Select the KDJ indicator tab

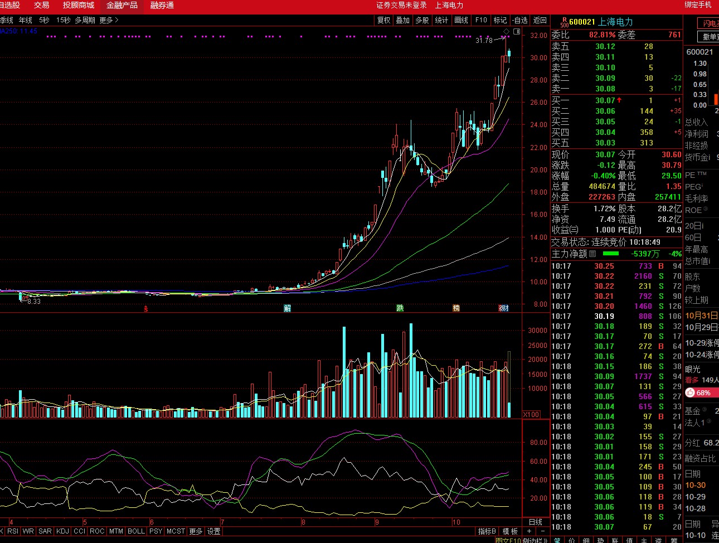[62, 531]
